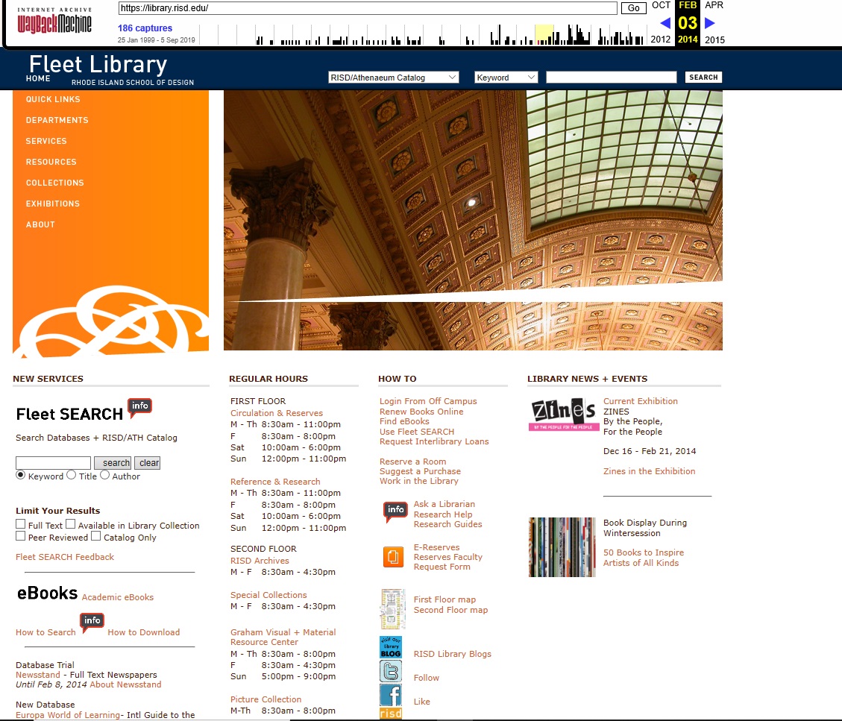Open How to Download link
The height and width of the screenshot is (721, 842).
point(143,632)
